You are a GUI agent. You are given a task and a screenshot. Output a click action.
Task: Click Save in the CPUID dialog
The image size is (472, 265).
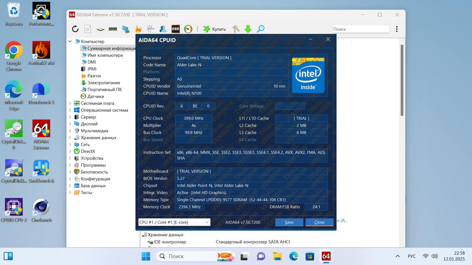289,222
